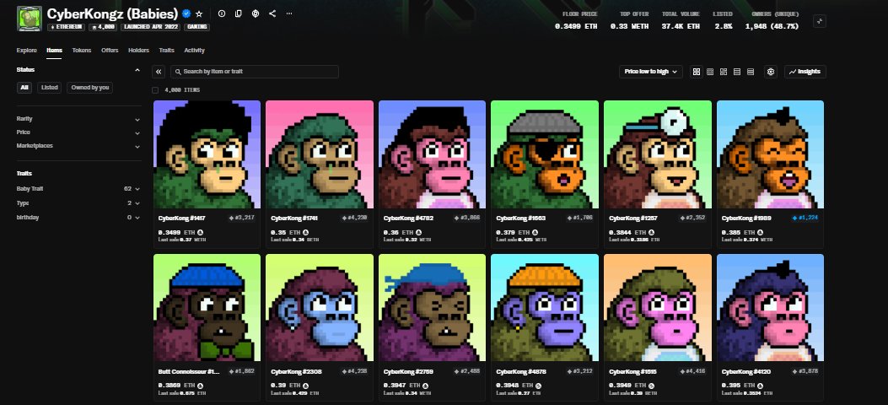Open the CyberKong #4120 thumbnail
The height and width of the screenshot is (405, 888).
[770, 308]
